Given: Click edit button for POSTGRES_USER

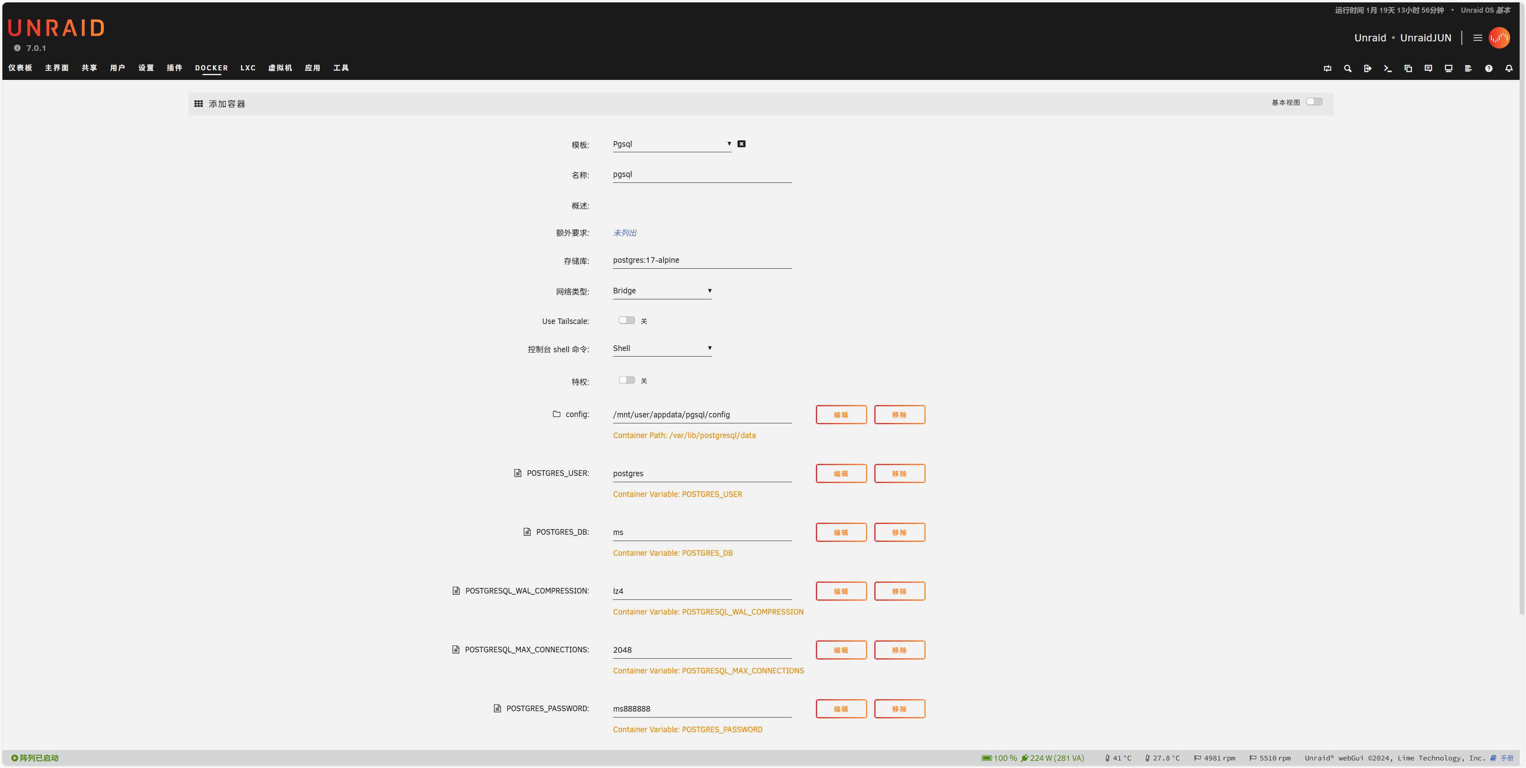Looking at the screenshot, I should 841,473.
